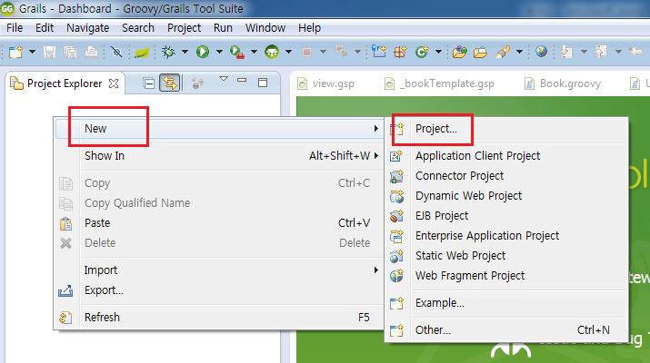Open the Navigate menu
This screenshot has width=650, height=363.
coord(88,28)
